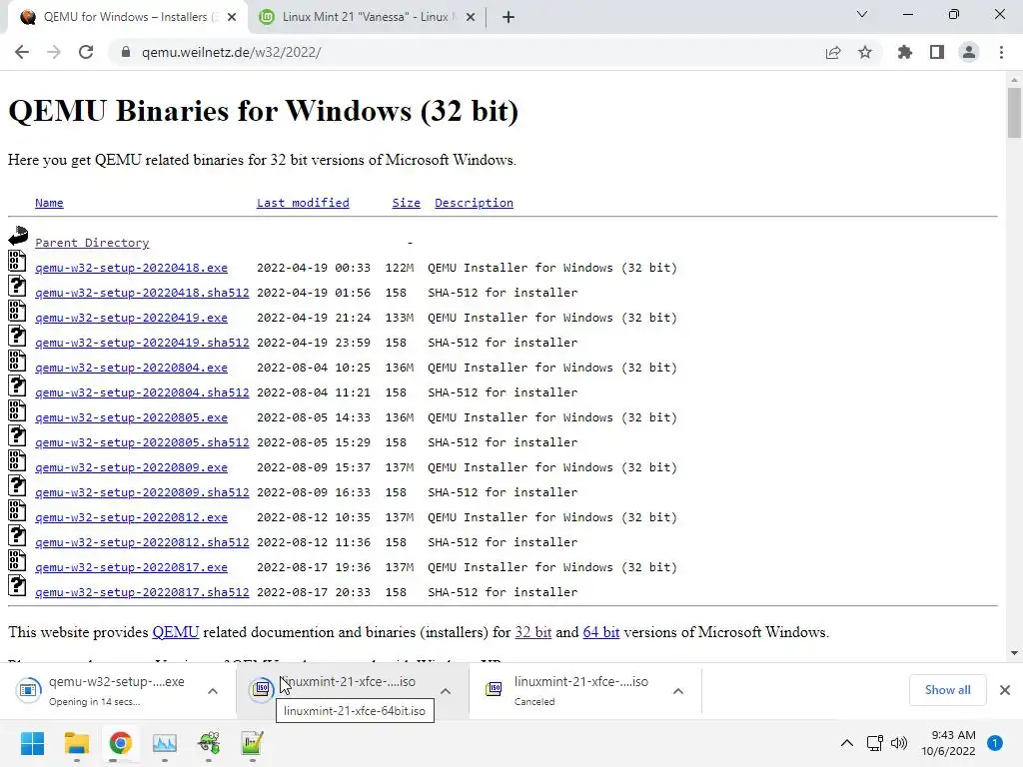Open the Chrome profile avatar
This screenshot has height=767, width=1023.
coord(969,52)
